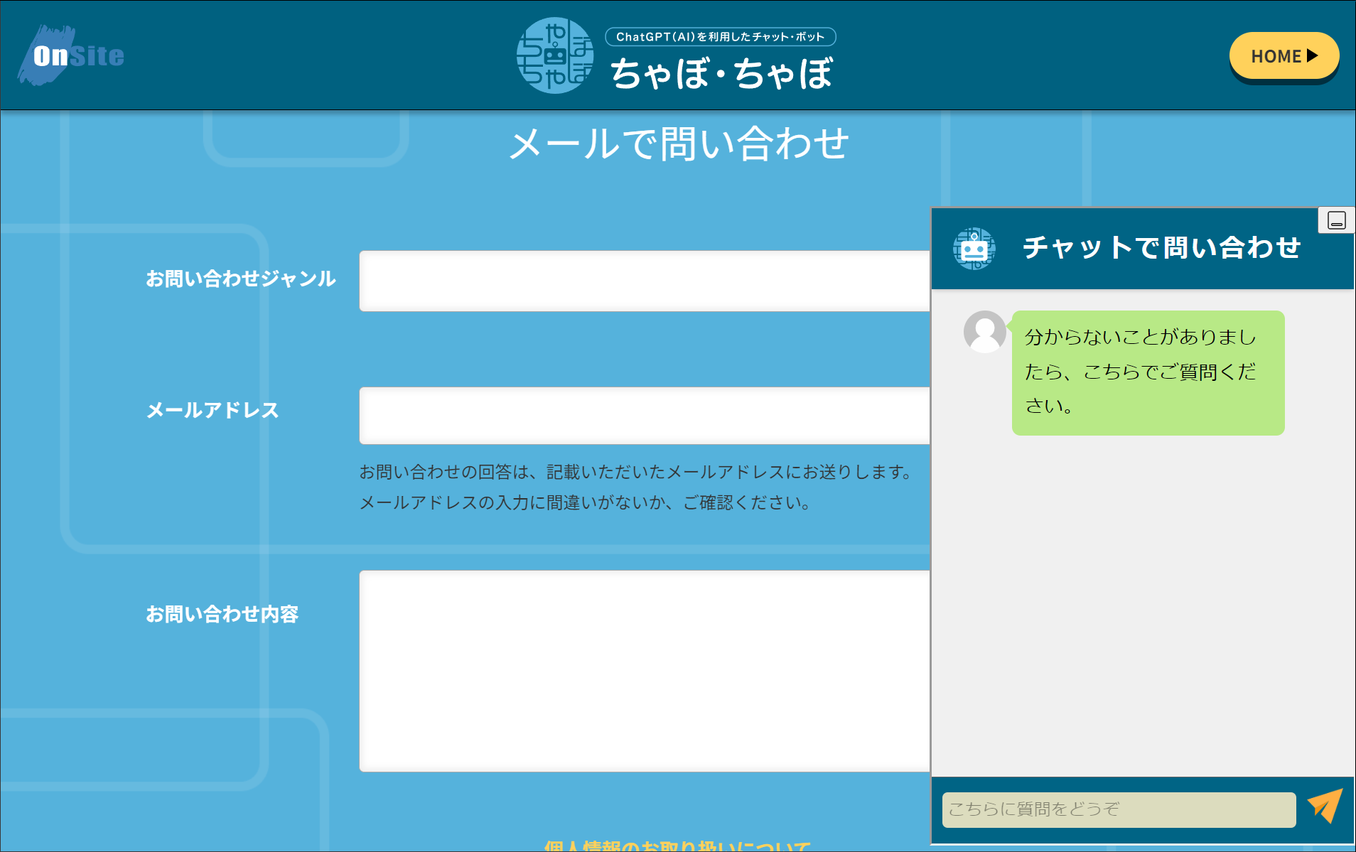
Task: Send the chat message with the paper plane icon
Action: pyautogui.click(x=1325, y=807)
